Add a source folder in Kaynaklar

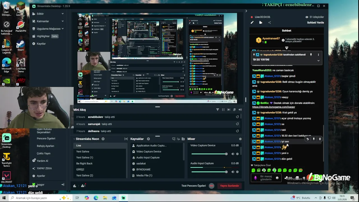point(183,139)
